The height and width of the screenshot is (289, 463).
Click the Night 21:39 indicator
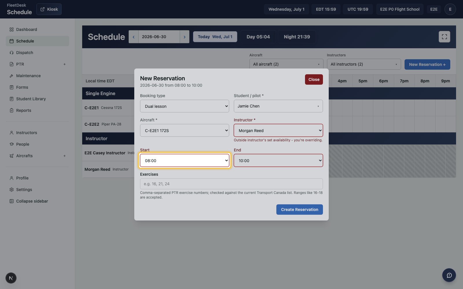point(297,37)
